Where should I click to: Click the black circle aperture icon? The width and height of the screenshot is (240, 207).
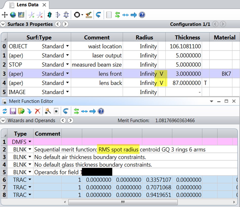(x=77, y=15)
